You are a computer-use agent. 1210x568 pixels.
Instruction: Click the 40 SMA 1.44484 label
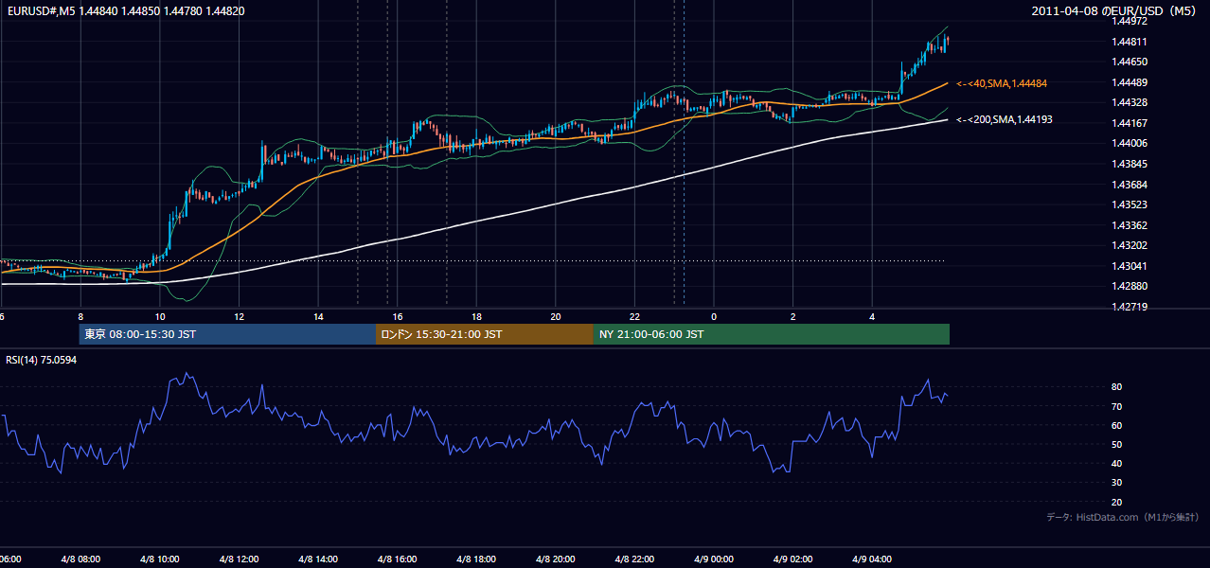point(1002,83)
